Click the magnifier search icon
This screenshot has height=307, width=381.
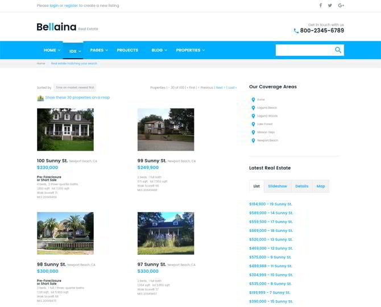338,50
